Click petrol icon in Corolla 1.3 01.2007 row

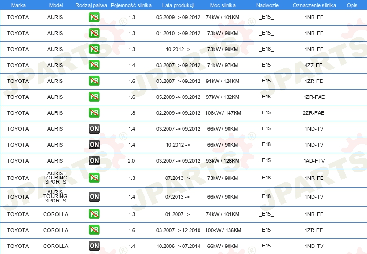click(x=94, y=214)
